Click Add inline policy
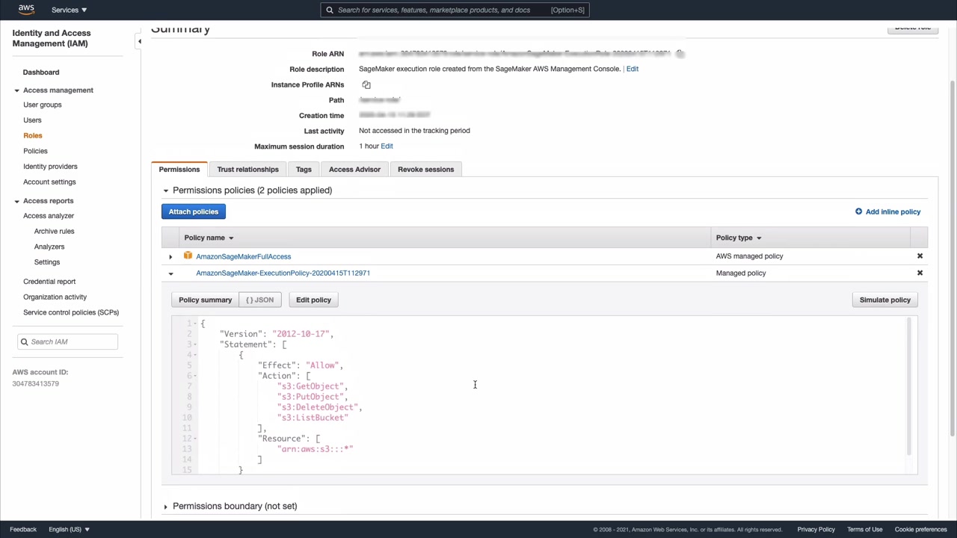The height and width of the screenshot is (538, 957). 888,212
